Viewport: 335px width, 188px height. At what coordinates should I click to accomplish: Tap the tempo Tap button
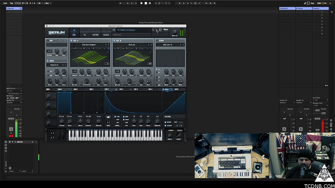click(x=11, y=3)
